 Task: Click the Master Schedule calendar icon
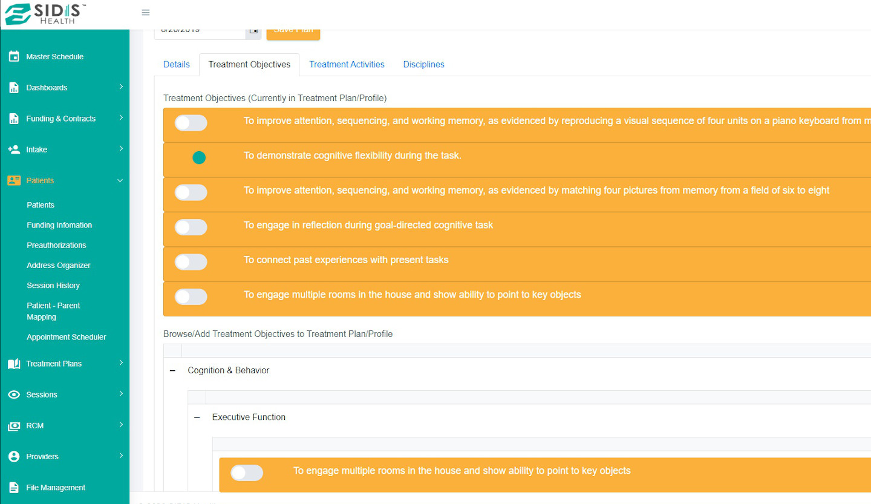[14, 57]
